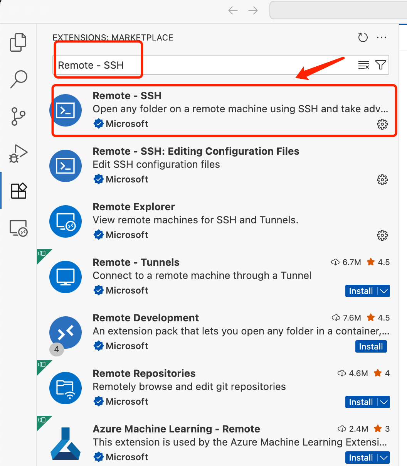Screen dimensions: 407x466
Task: Click the 6.7M download count
Action: click(x=351, y=262)
